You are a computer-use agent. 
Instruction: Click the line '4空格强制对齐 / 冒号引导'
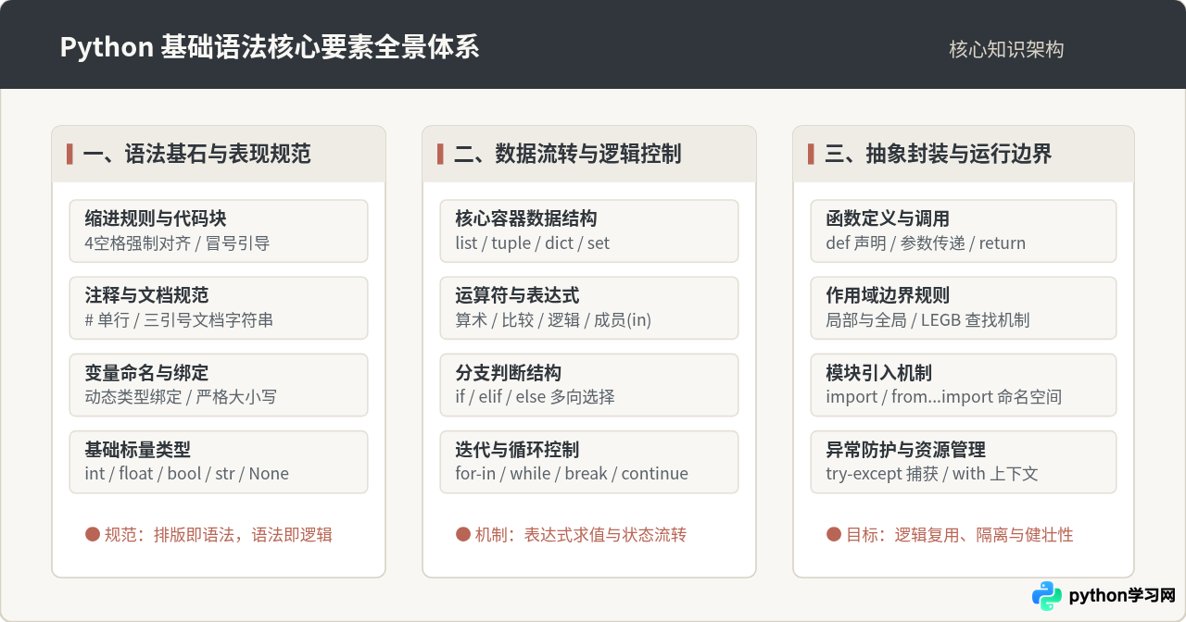tap(177, 243)
